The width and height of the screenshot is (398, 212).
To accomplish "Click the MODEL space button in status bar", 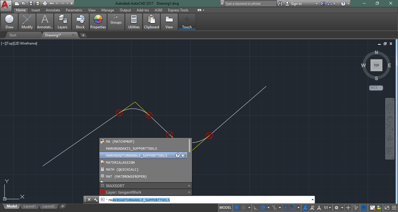I will (x=225, y=208).
